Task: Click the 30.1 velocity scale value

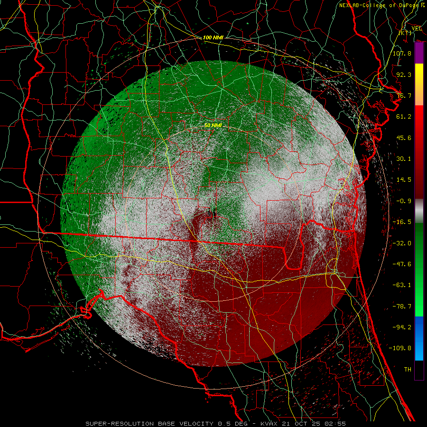Action: (x=404, y=159)
